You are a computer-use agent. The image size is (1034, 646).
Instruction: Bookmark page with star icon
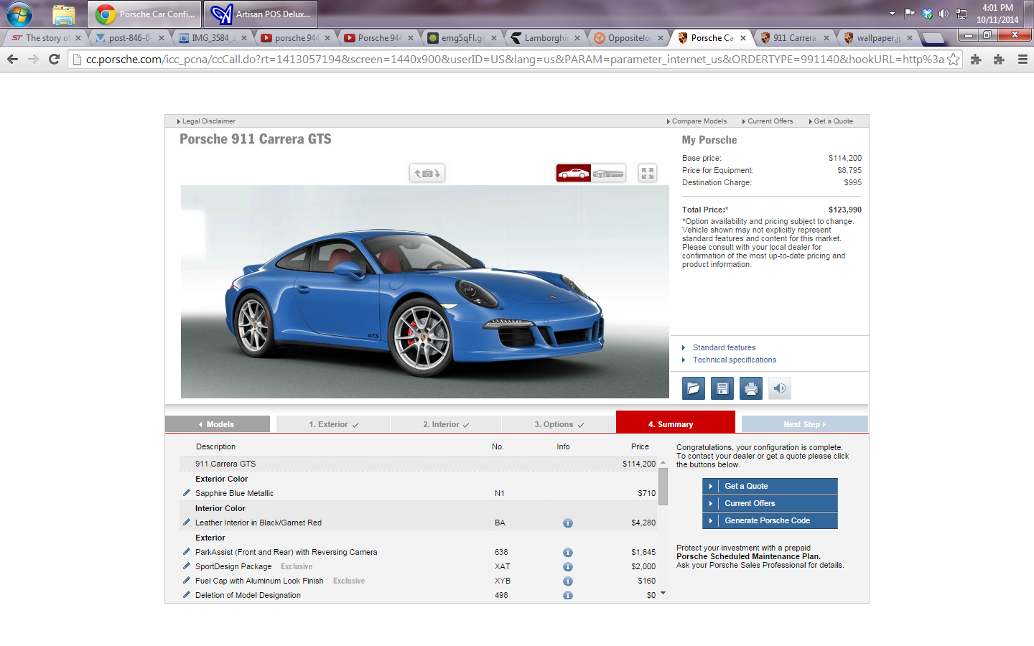click(x=953, y=60)
